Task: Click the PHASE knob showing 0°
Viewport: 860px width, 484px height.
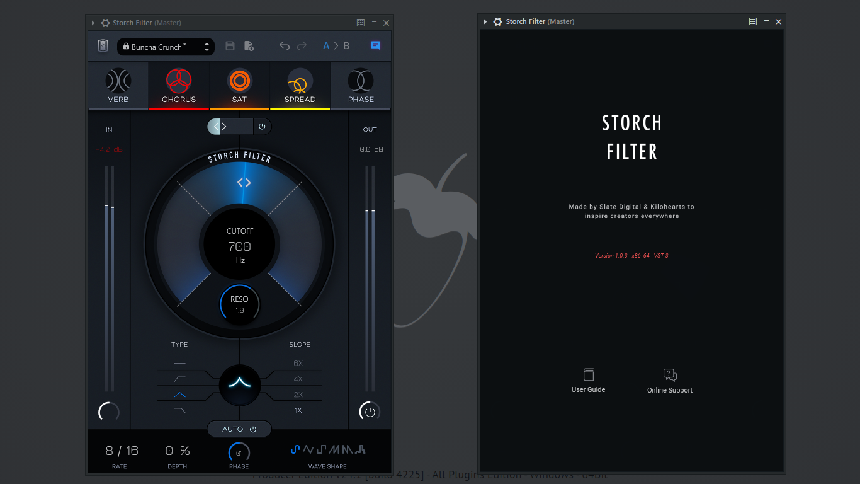Action: click(239, 452)
